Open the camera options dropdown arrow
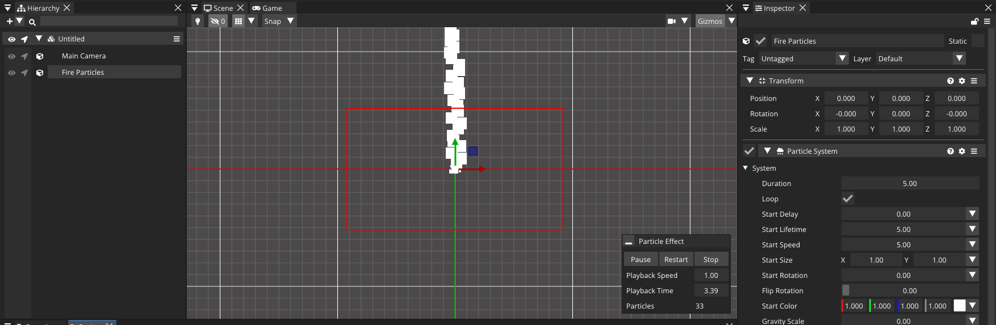 [x=685, y=21]
